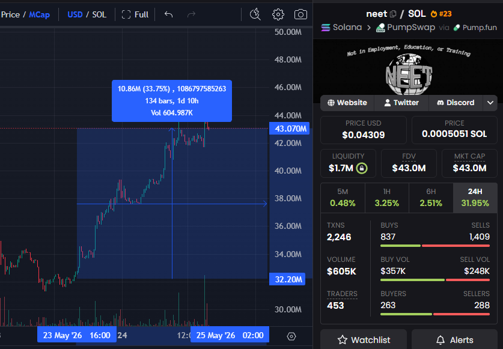This screenshot has width=503, height=349.
Task: Click the MKT CAP $43.0M box
Action: (x=469, y=163)
